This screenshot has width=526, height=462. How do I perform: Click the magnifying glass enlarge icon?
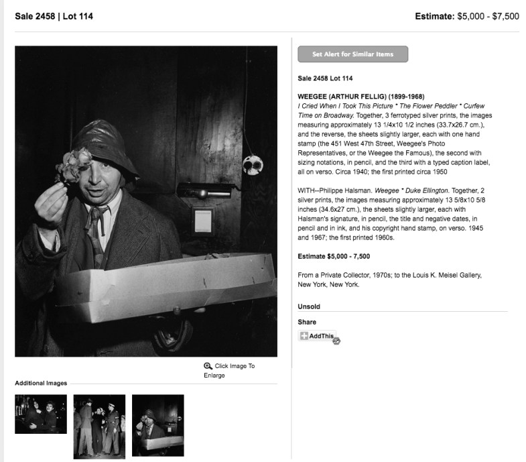[208, 366]
